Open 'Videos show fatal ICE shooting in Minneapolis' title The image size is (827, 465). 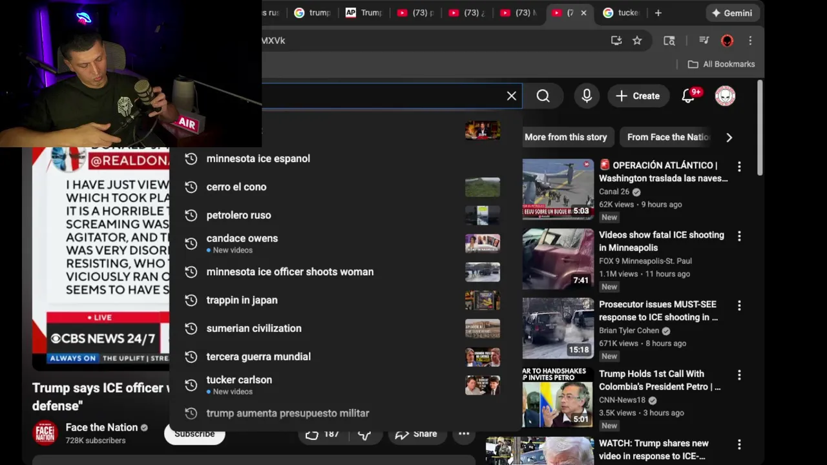tap(662, 242)
